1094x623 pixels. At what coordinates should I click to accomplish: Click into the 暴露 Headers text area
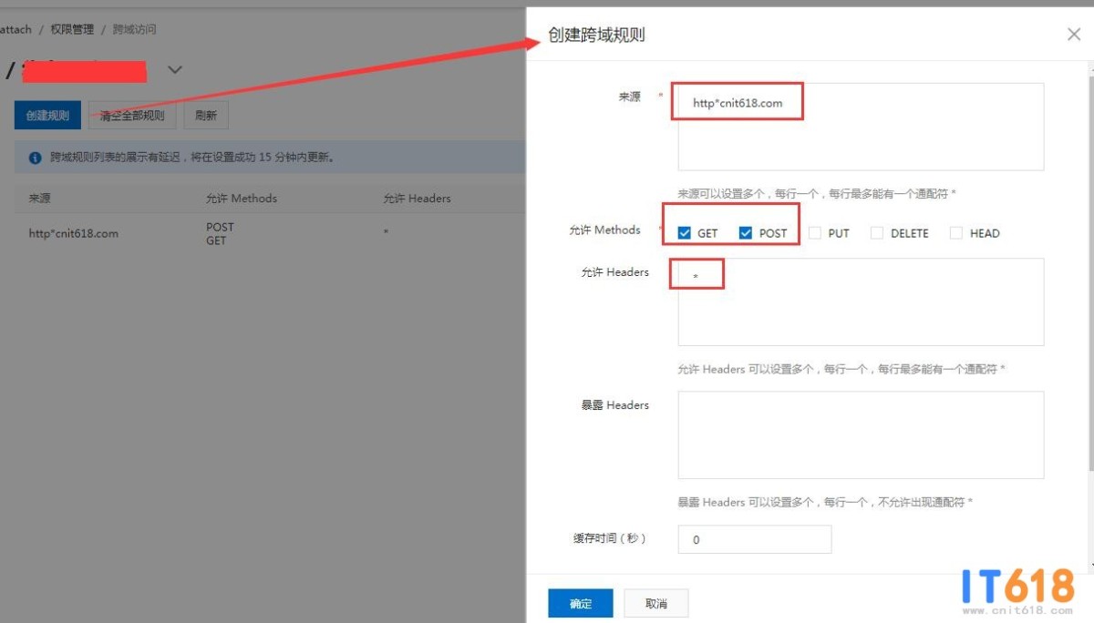click(x=860, y=434)
